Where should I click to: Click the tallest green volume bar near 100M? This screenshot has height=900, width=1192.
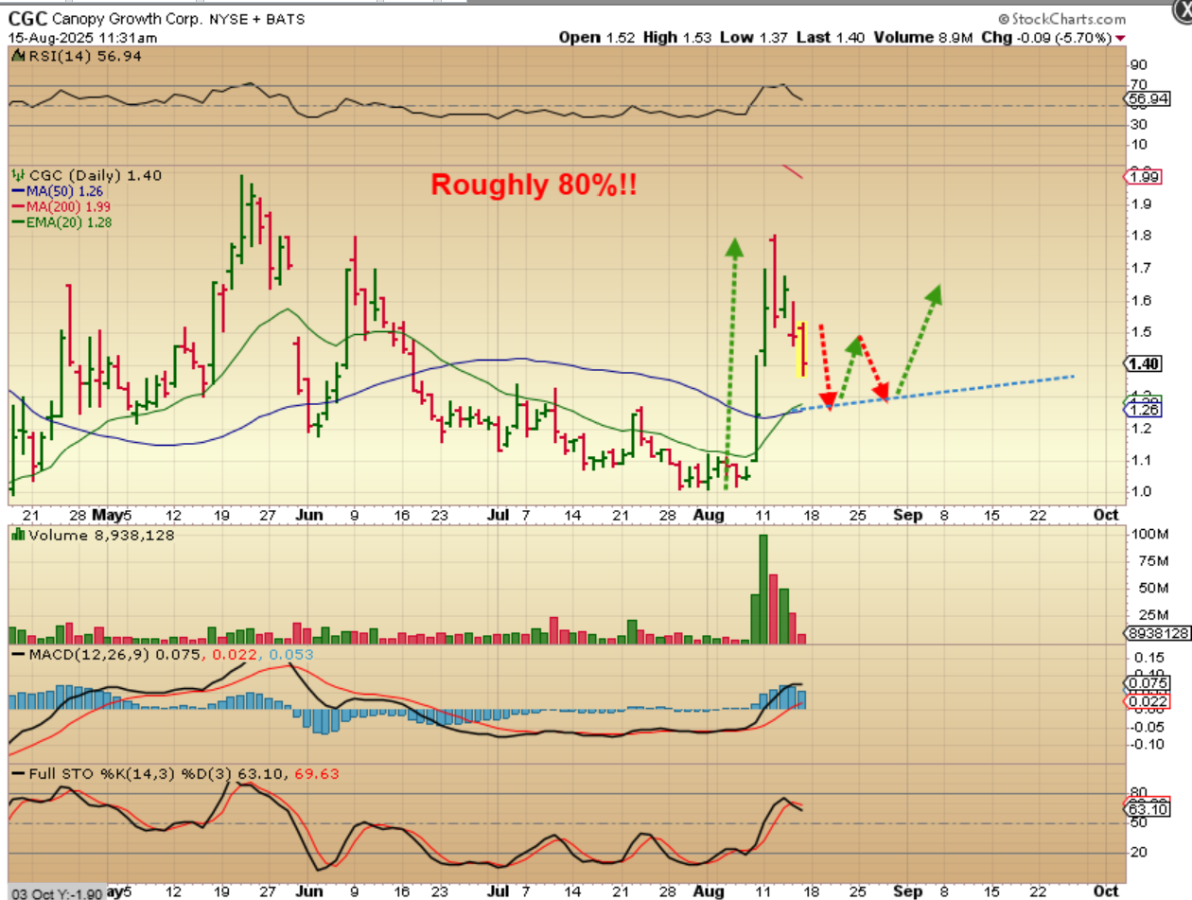[x=763, y=589]
